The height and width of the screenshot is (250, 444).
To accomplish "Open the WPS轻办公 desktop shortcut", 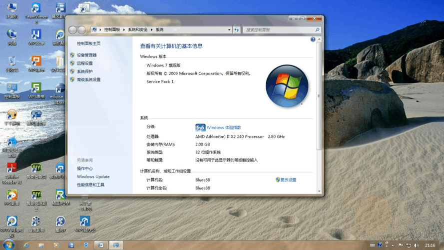I will click(x=85, y=224).
